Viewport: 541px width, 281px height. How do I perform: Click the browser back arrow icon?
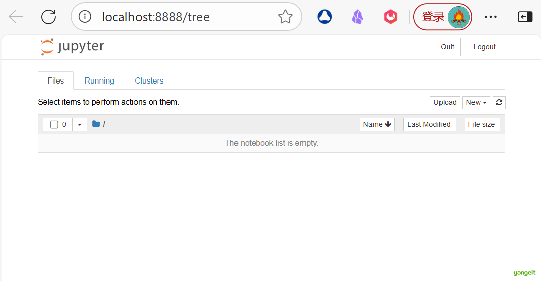coord(16,17)
